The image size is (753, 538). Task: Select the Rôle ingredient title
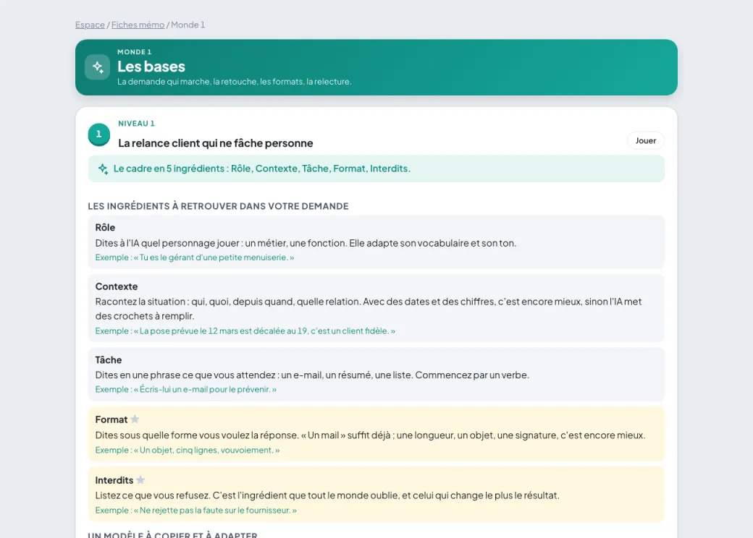[105, 228]
